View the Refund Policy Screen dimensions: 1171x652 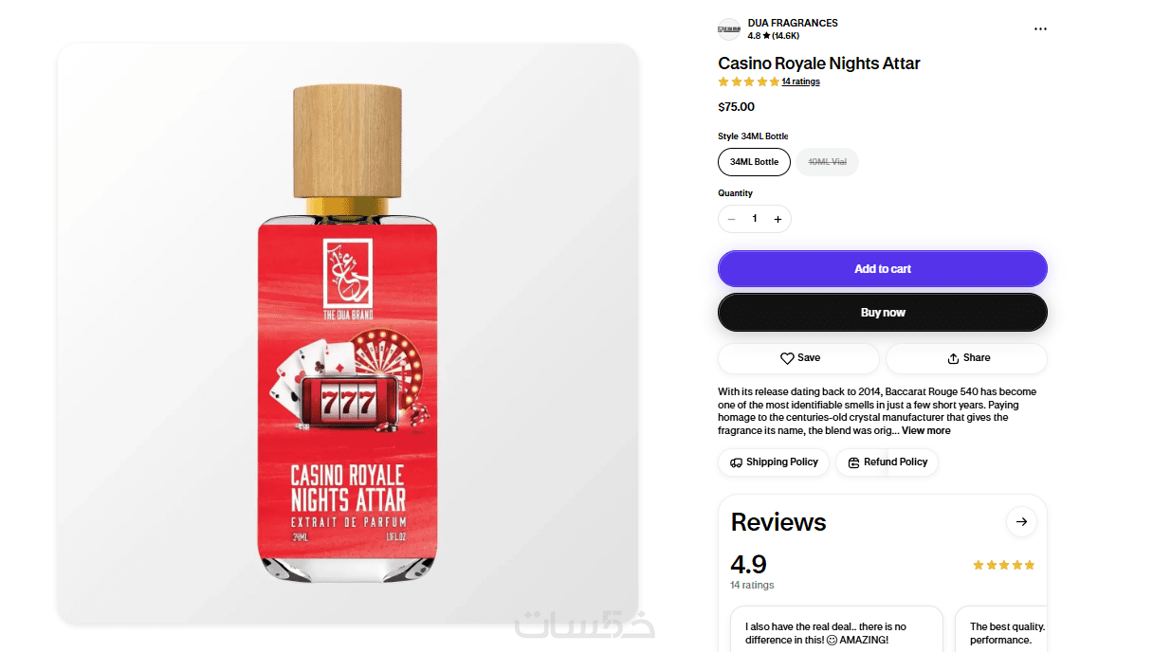pos(887,462)
